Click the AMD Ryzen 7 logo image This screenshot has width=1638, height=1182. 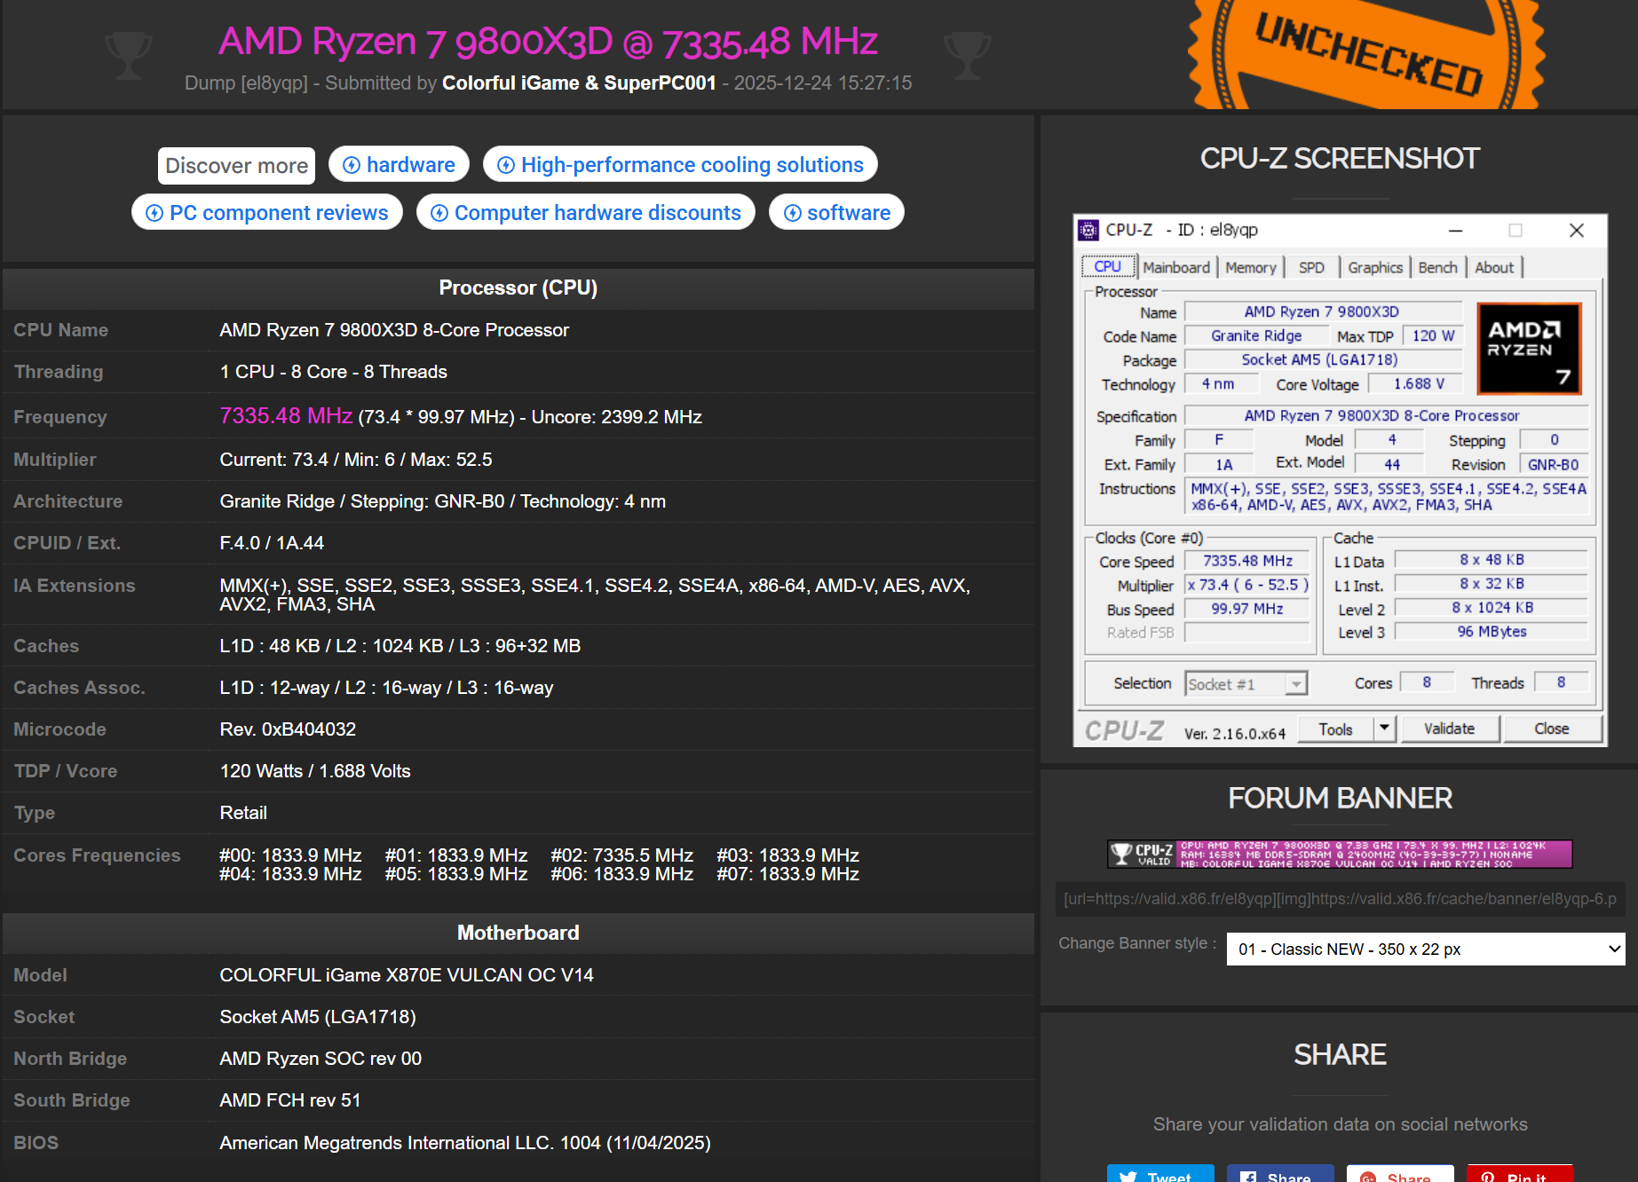pos(1529,348)
